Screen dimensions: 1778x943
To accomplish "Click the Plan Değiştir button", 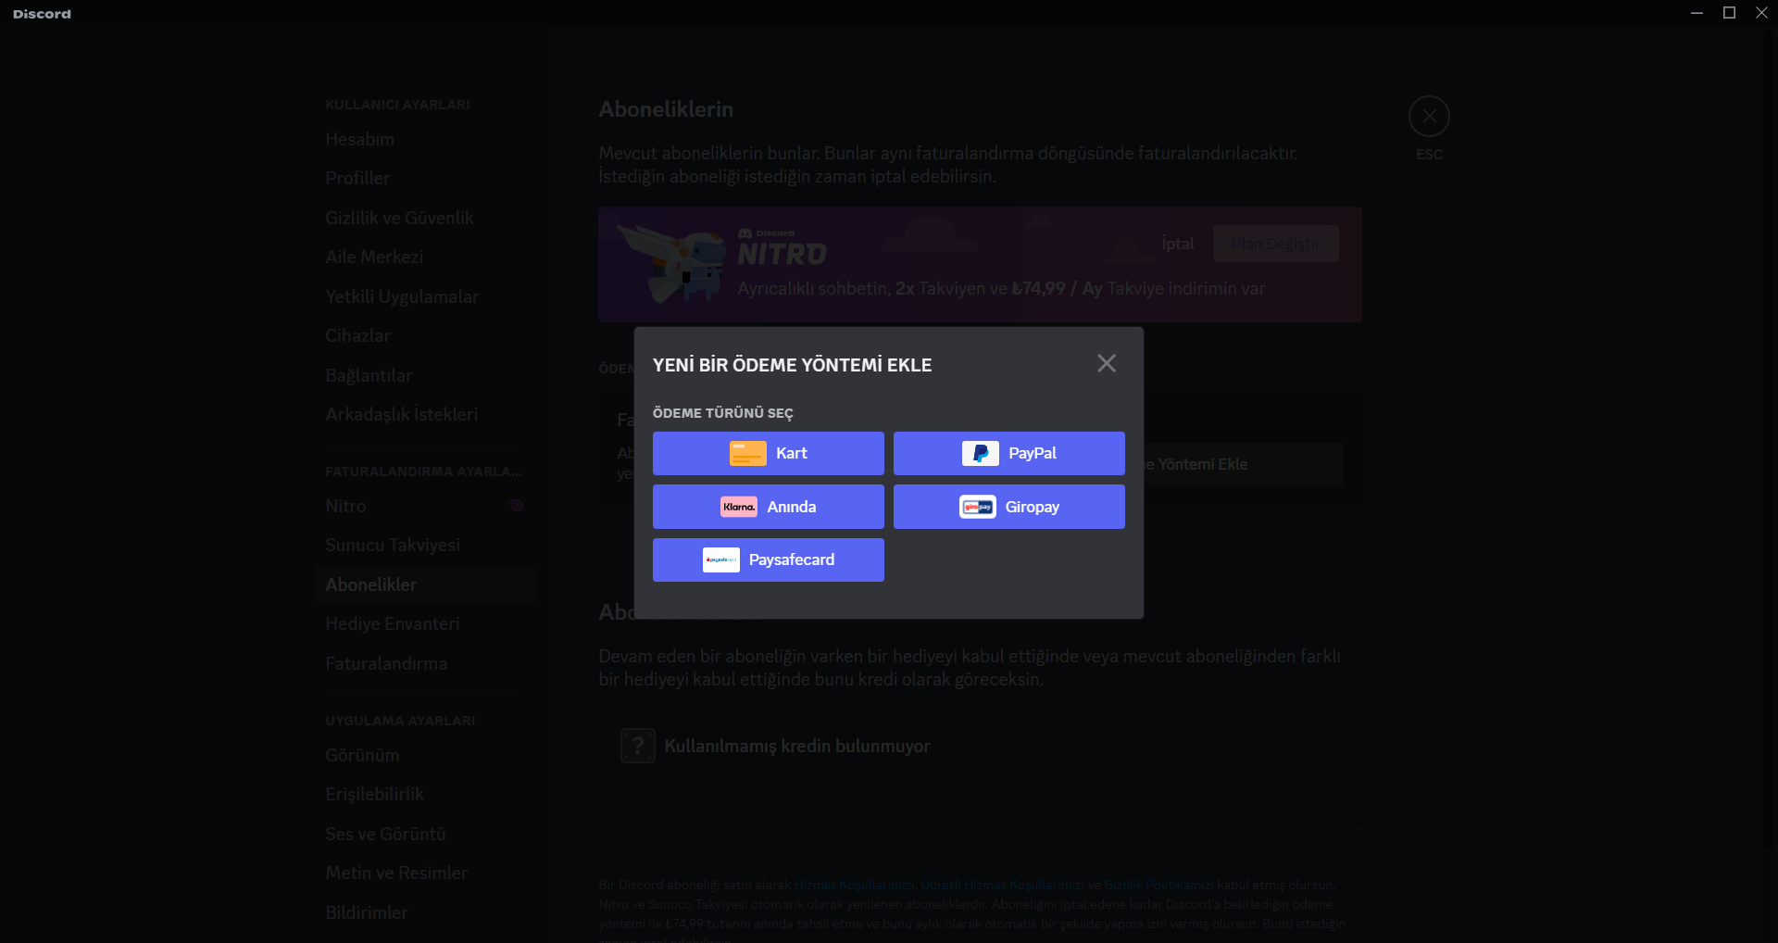I will [1276, 244].
